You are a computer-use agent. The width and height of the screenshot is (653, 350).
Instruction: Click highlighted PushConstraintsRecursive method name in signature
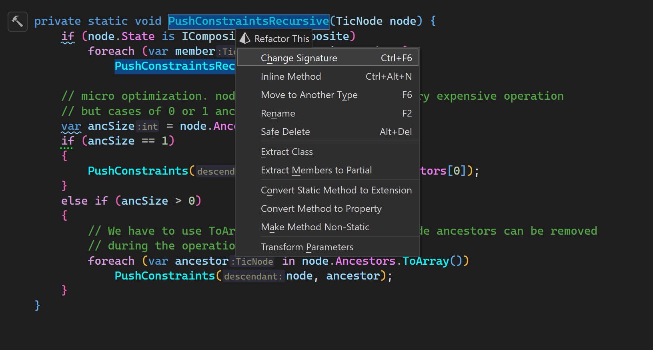point(248,21)
